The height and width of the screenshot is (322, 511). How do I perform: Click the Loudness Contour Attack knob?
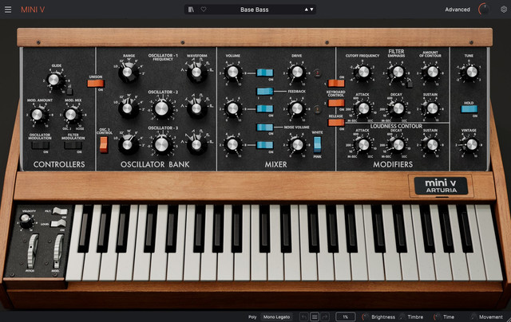pyautogui.click(x=363, y=144)
